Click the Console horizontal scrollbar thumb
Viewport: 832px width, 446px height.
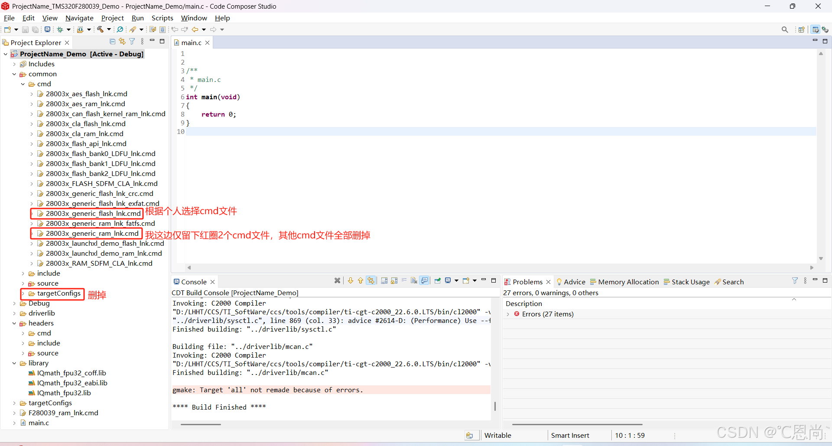point(201,424)
